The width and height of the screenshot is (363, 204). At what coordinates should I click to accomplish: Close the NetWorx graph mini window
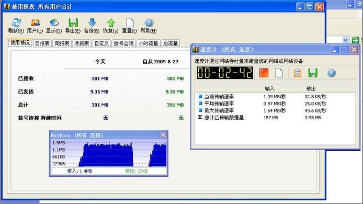click(x=163, y=135)
